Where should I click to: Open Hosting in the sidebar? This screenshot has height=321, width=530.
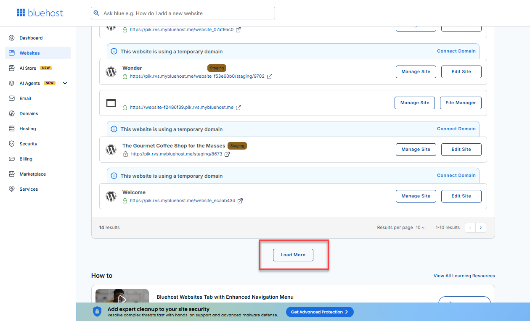coord(38,129)
